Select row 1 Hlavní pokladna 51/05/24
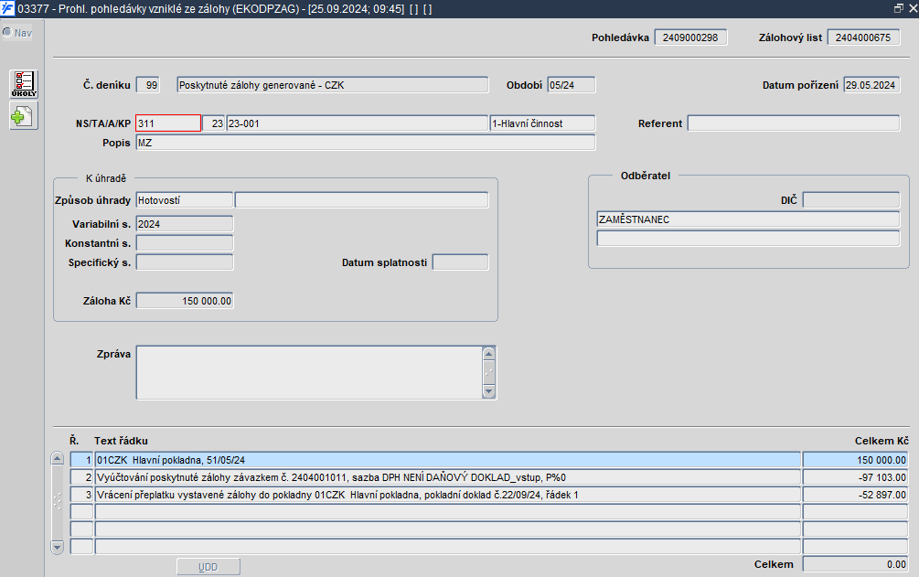 [448, 460]
